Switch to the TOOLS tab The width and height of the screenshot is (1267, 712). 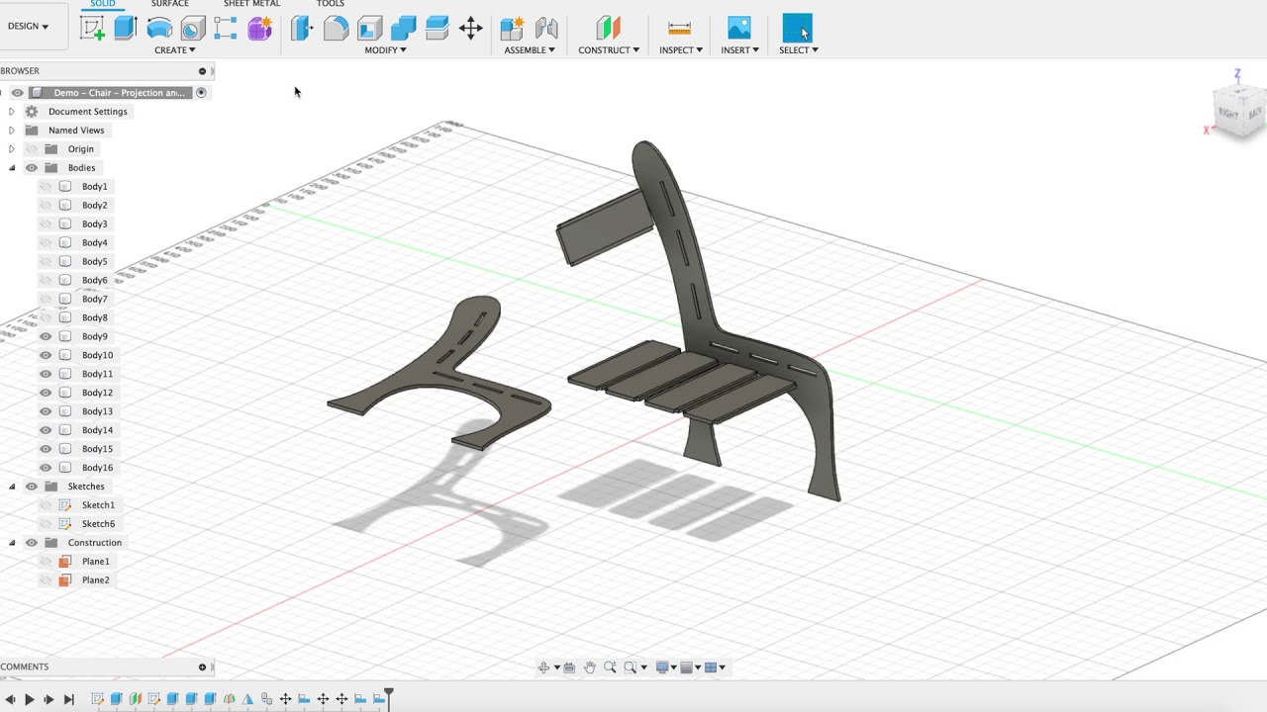click(330, 4)
